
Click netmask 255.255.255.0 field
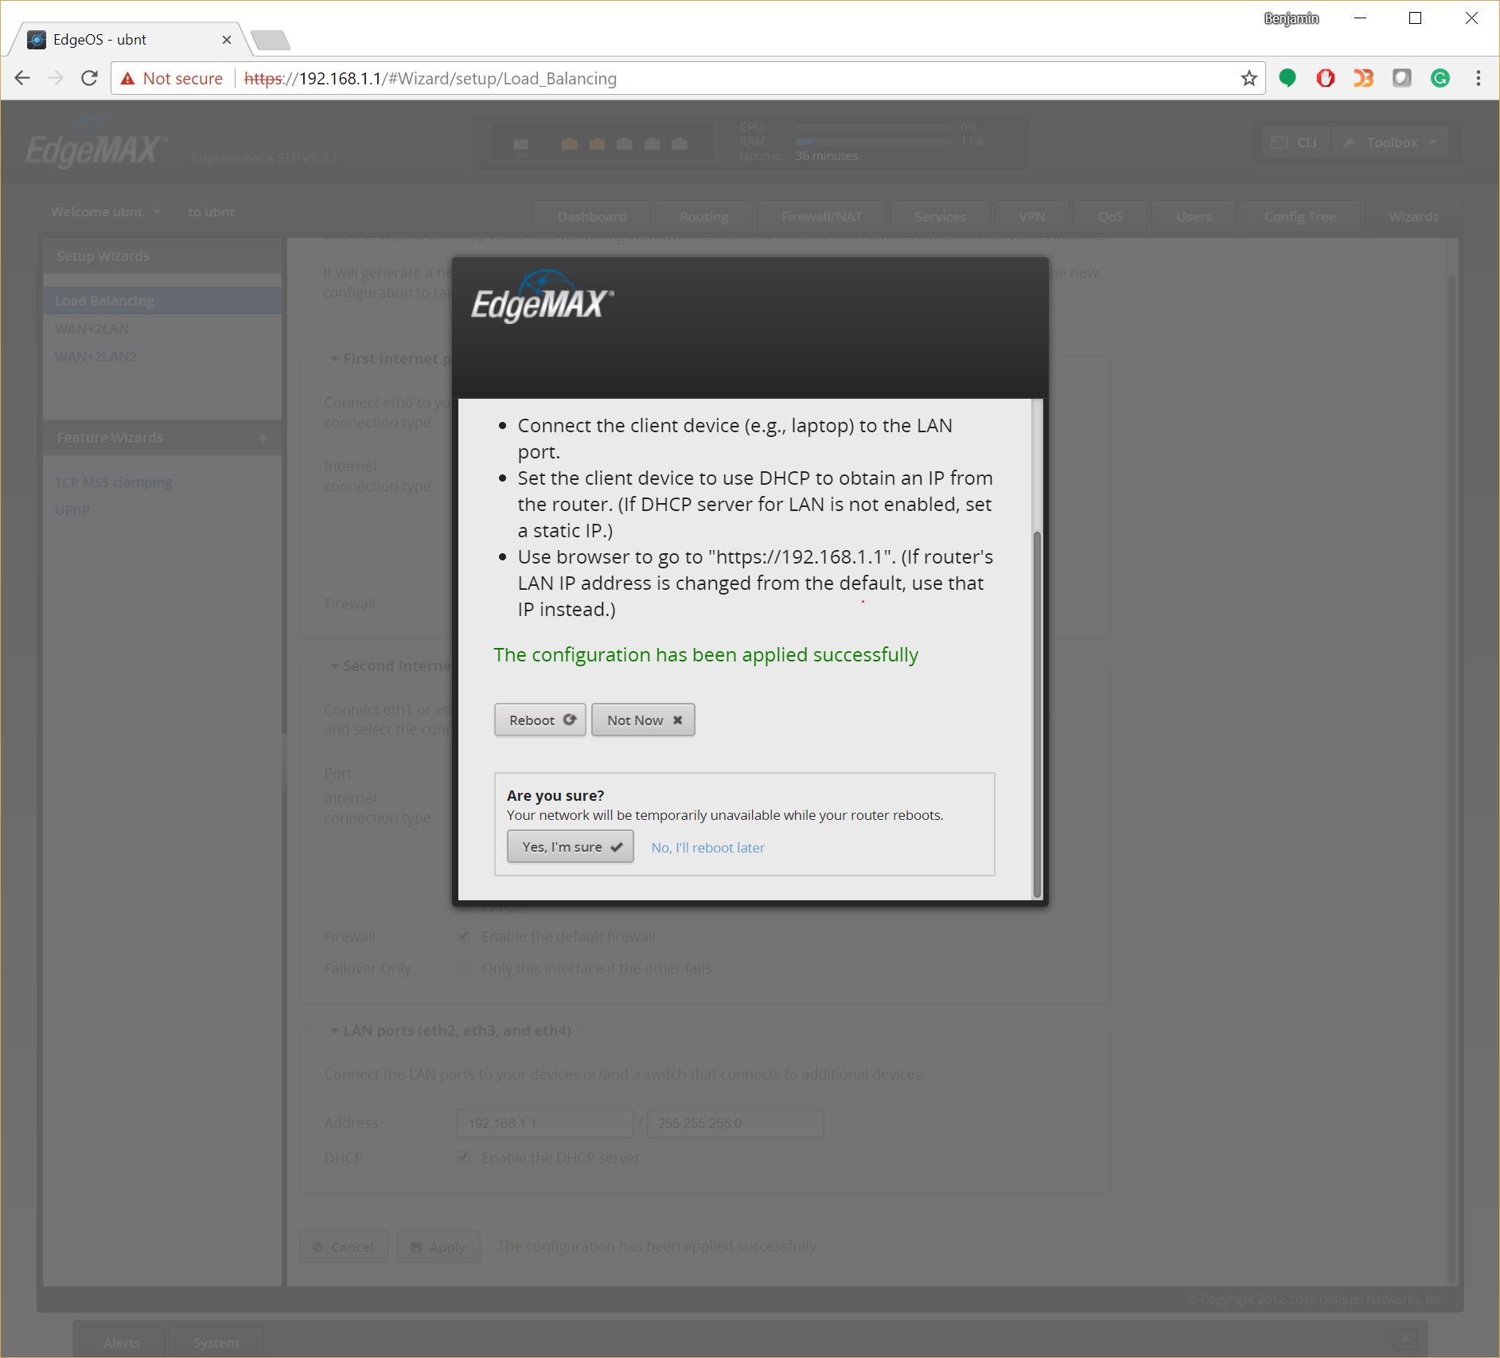pyautogui.click(x=735, y=1123)
